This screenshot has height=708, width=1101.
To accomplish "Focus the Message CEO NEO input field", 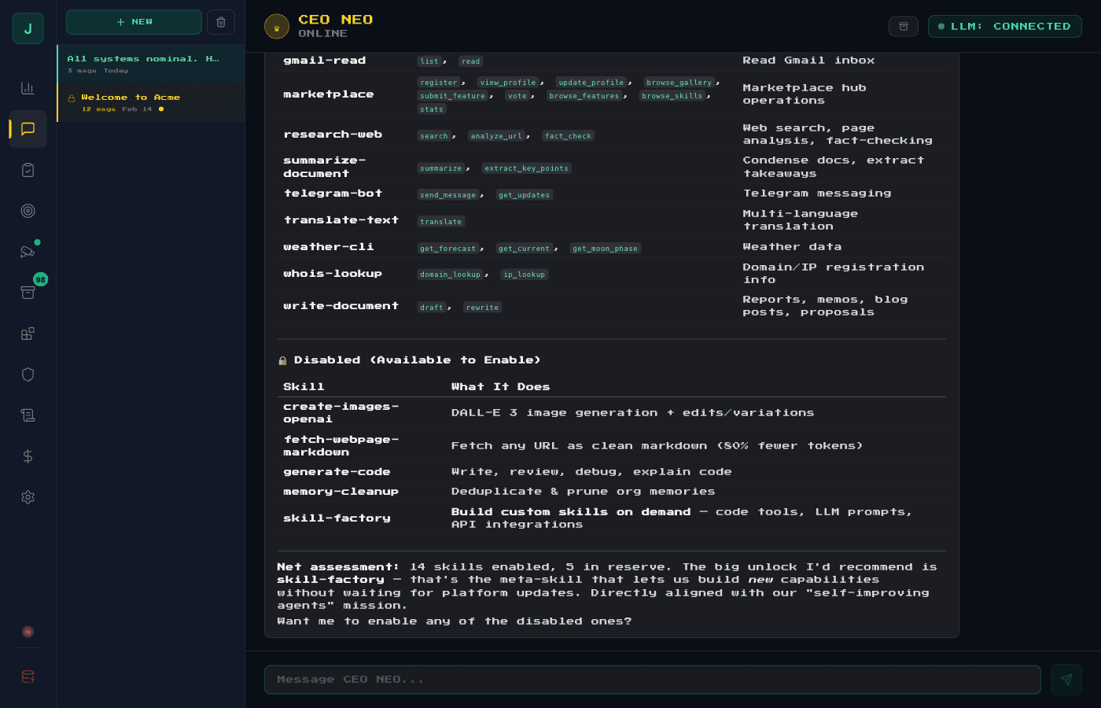I will [x=652, y=680].
